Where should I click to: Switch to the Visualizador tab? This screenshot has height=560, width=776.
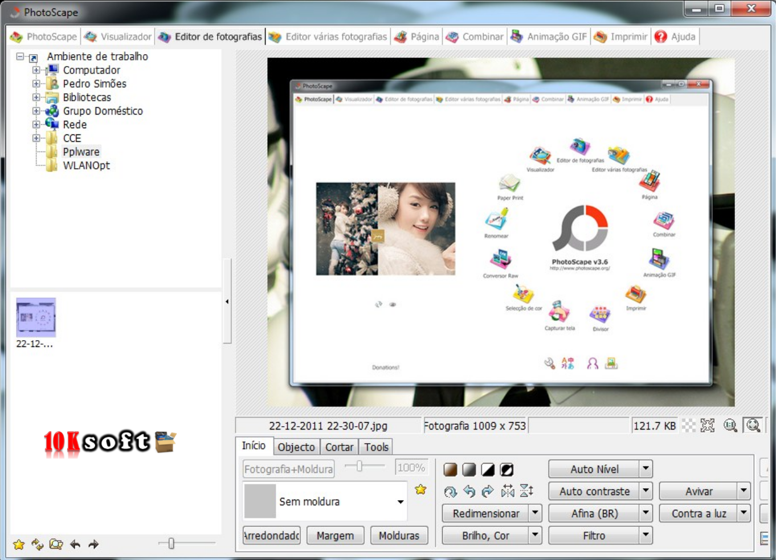(118, 36)
